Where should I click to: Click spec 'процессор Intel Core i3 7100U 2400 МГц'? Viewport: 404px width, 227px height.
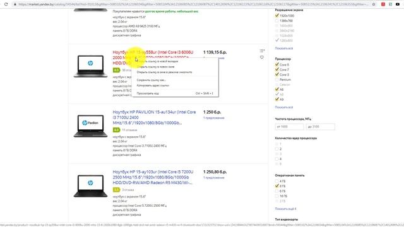(x=140, y=146)
